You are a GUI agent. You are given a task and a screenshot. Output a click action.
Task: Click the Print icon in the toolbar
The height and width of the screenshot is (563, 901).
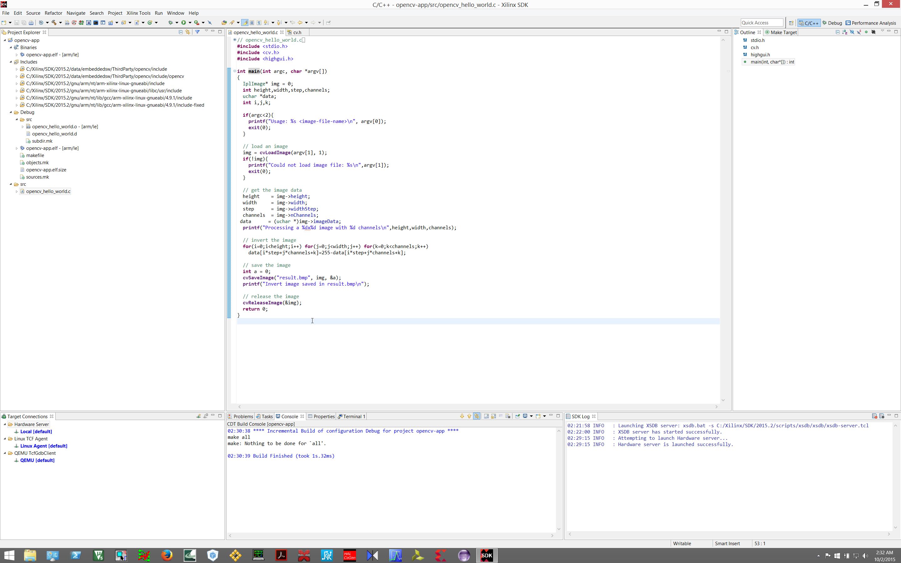[31, 23]
